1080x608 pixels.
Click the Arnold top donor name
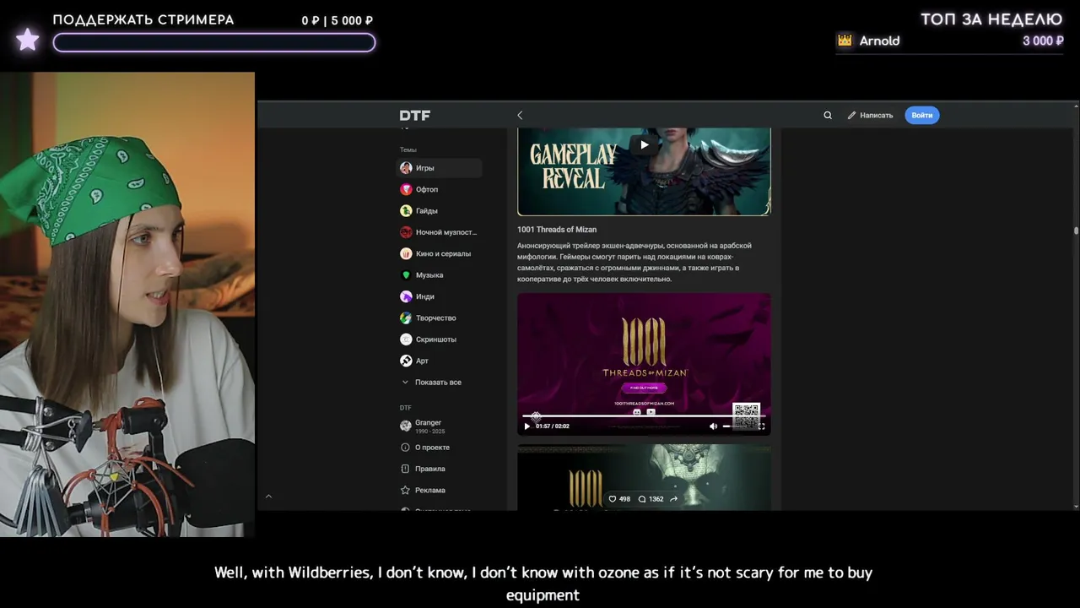tap(879, 41)
